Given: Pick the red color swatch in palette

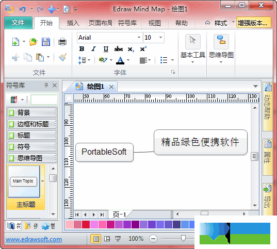Looking at the screenshot, I should click(x=86, y=224).
